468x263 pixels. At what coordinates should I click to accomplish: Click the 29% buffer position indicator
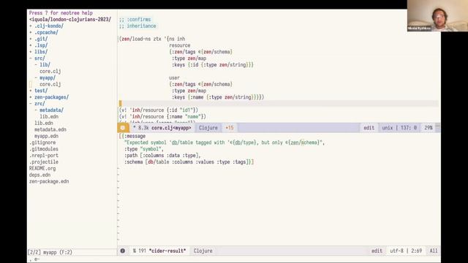pos(429,128)
